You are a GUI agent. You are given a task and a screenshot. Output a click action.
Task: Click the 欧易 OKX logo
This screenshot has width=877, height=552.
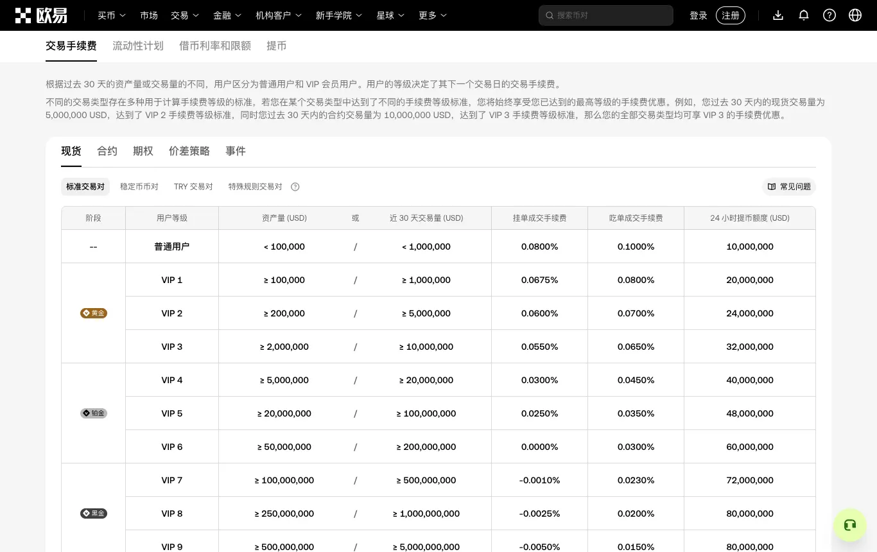point(41,15)
